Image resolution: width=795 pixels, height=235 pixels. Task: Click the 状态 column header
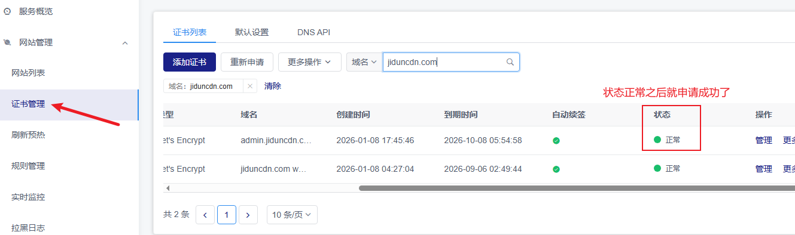(x=662, y=115)
